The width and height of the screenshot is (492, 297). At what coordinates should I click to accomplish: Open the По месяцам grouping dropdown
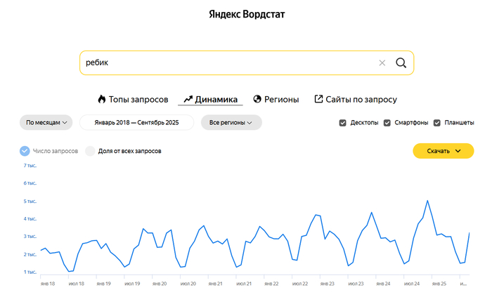click(x=46, y=122)
